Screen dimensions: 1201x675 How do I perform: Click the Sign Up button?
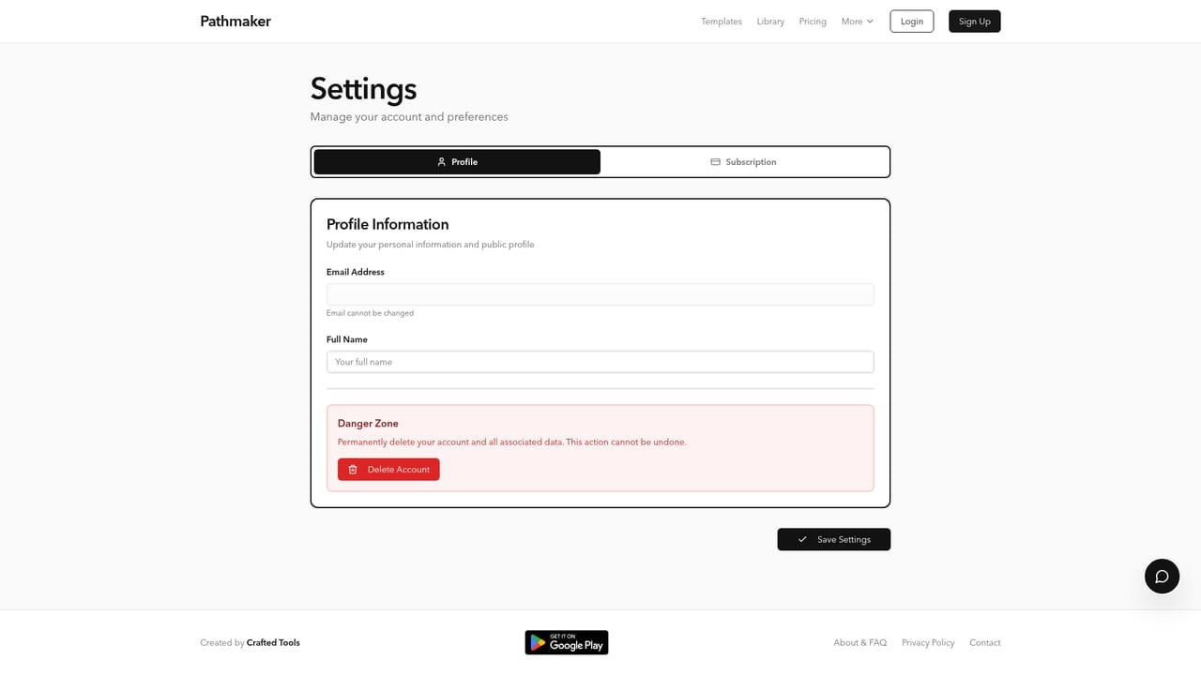(975, 22)
